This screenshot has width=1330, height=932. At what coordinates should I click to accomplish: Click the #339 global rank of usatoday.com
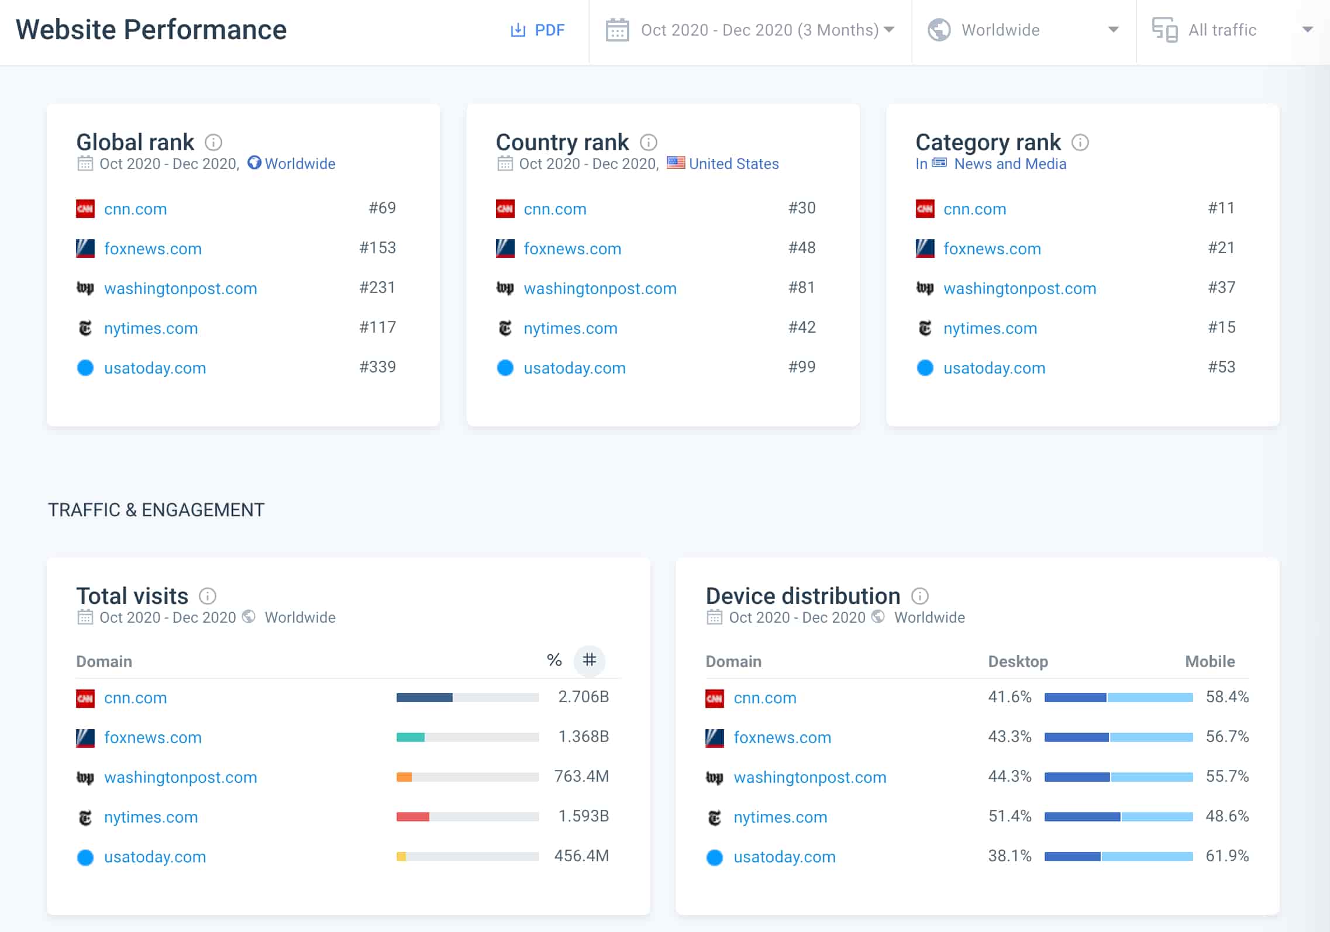[x=378, y=367]
